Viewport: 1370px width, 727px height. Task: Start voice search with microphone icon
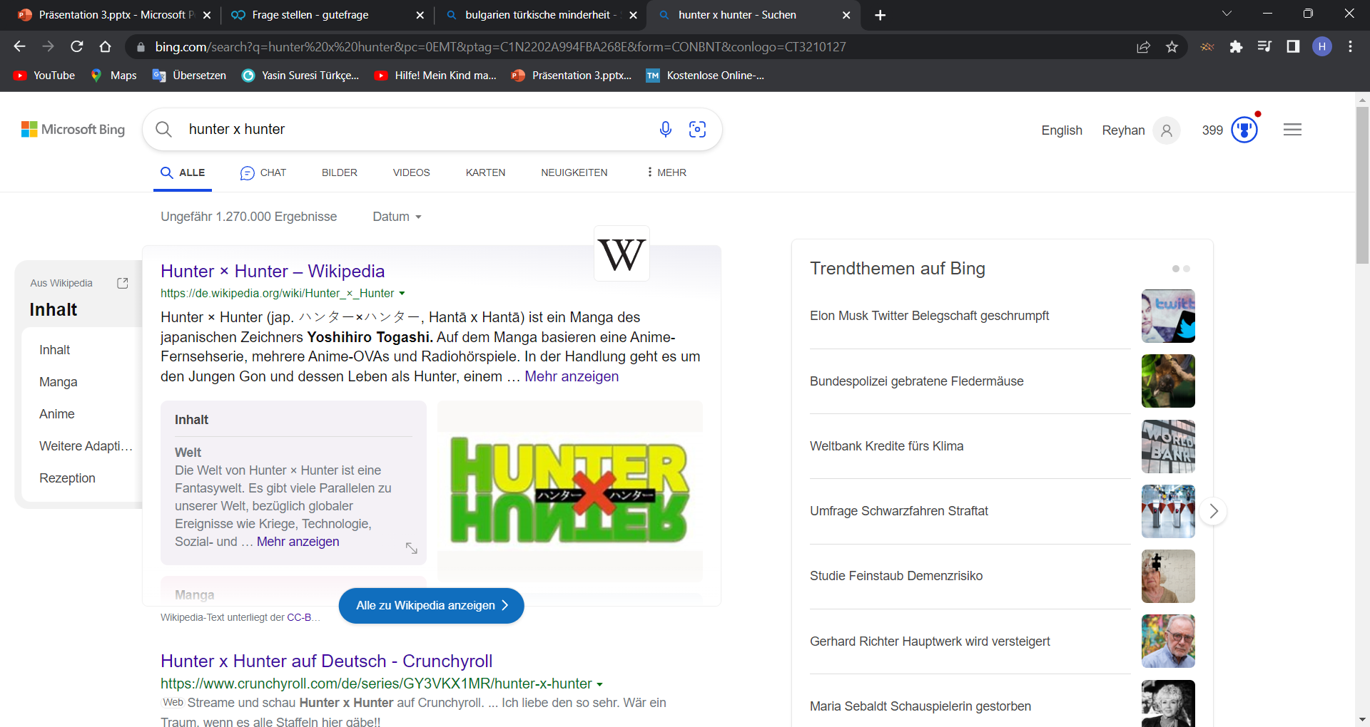point(665,129)
